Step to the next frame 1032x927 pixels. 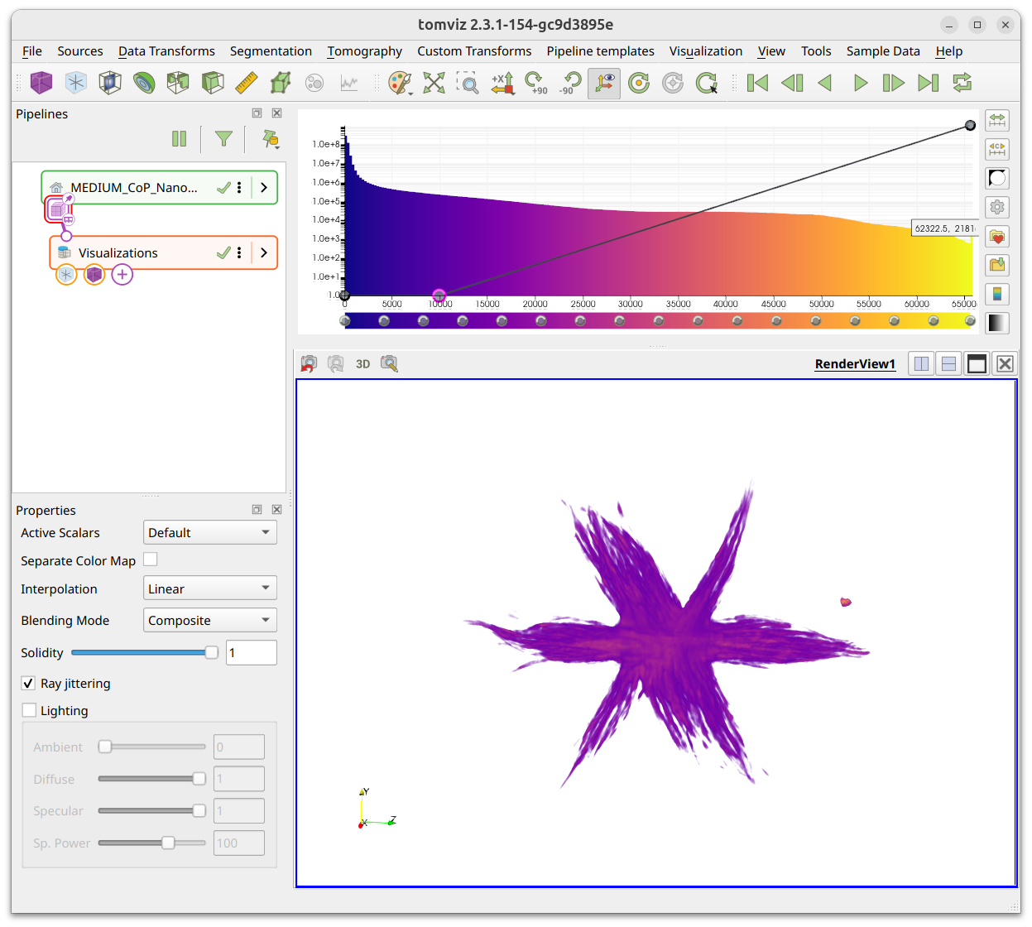[894, 83]
